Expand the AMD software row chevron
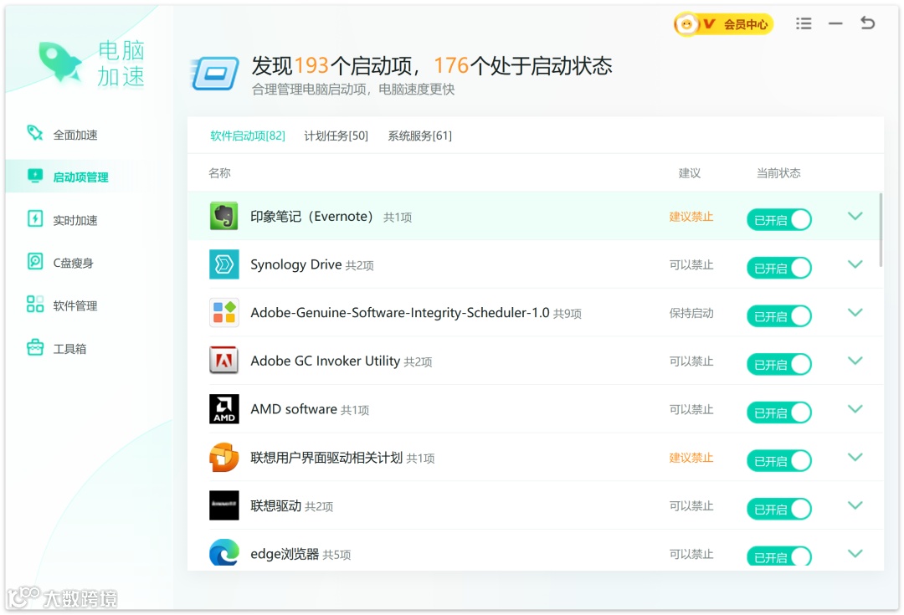The image size is (904, 615). (x=855, y=408)
